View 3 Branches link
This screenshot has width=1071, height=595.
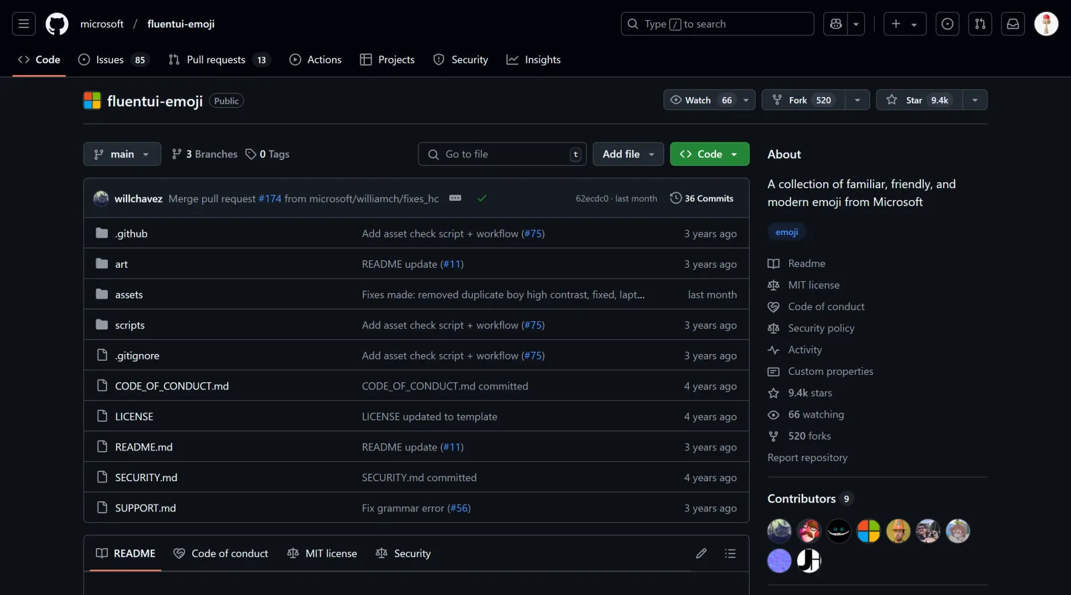[205, 154]
